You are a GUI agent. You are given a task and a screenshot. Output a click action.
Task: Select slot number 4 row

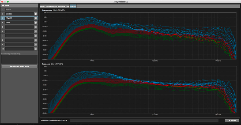[x=19, y=22]
